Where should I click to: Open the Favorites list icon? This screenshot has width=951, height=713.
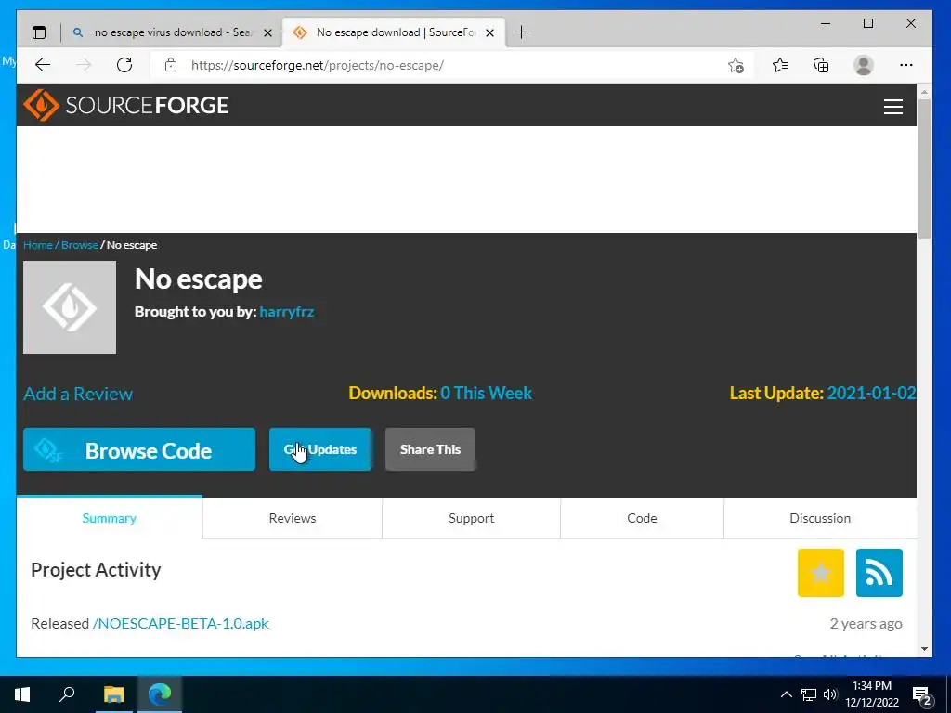(x=780, y=65)
